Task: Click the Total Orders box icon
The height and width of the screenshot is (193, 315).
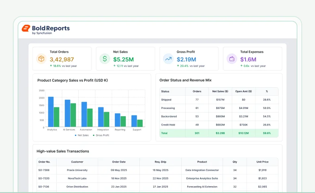Action: pos(41,59)
